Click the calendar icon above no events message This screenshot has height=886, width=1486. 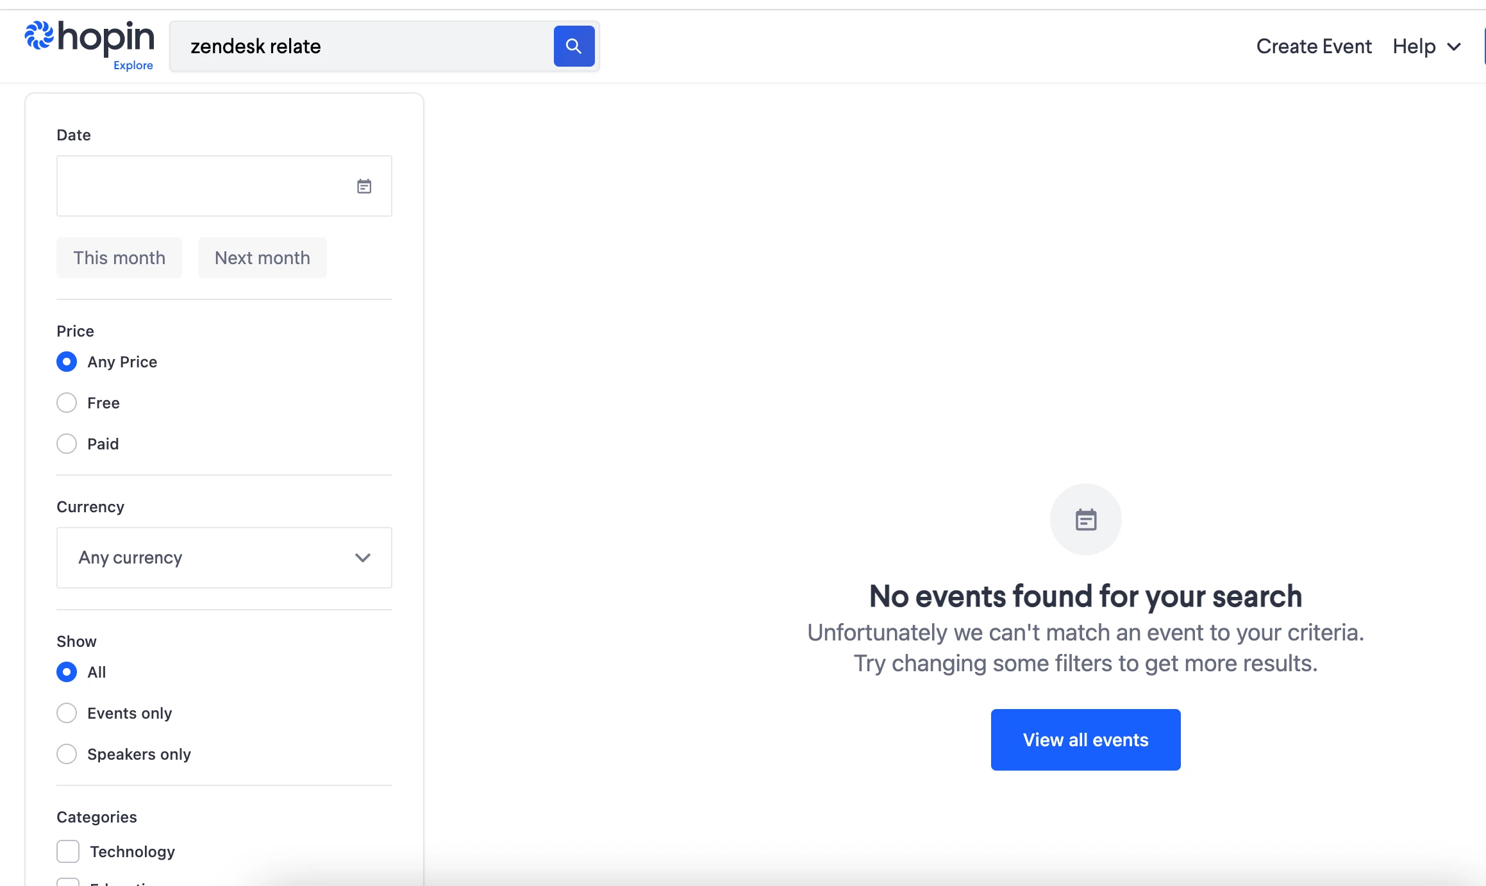point(1085,519)
